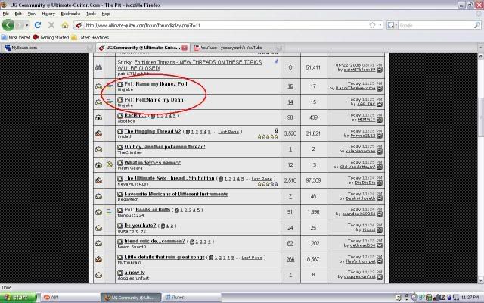
Task: Open Favourite Musicans of Different Instruments thread
Action: pos(176,194)
